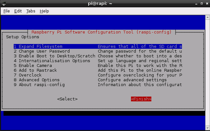The width and height of the screenshot is (210, 131).
Task: Choose the Change User Password entry
Action: pyautogui.click(x=42, y=51)
